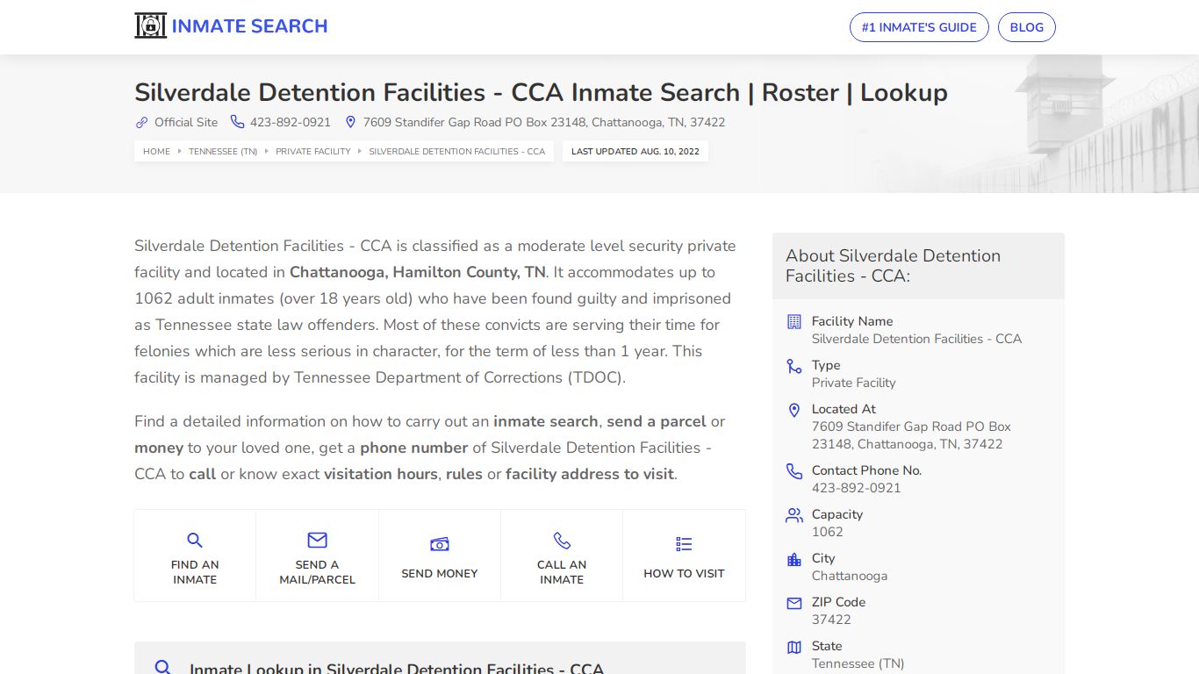Open the INMATE SEARCH home link

click(x=231, y=26)
